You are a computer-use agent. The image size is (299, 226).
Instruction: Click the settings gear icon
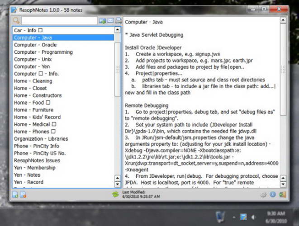tap(263, 194)
